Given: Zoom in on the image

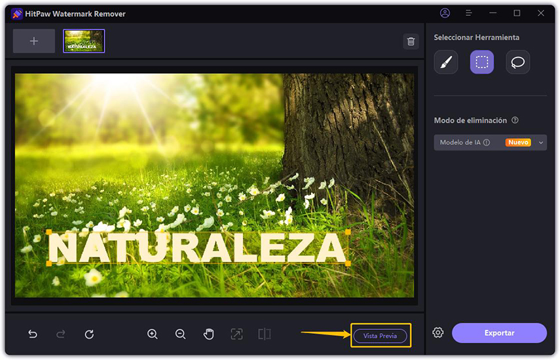Looking at the screenshot, I should [153, 334].
